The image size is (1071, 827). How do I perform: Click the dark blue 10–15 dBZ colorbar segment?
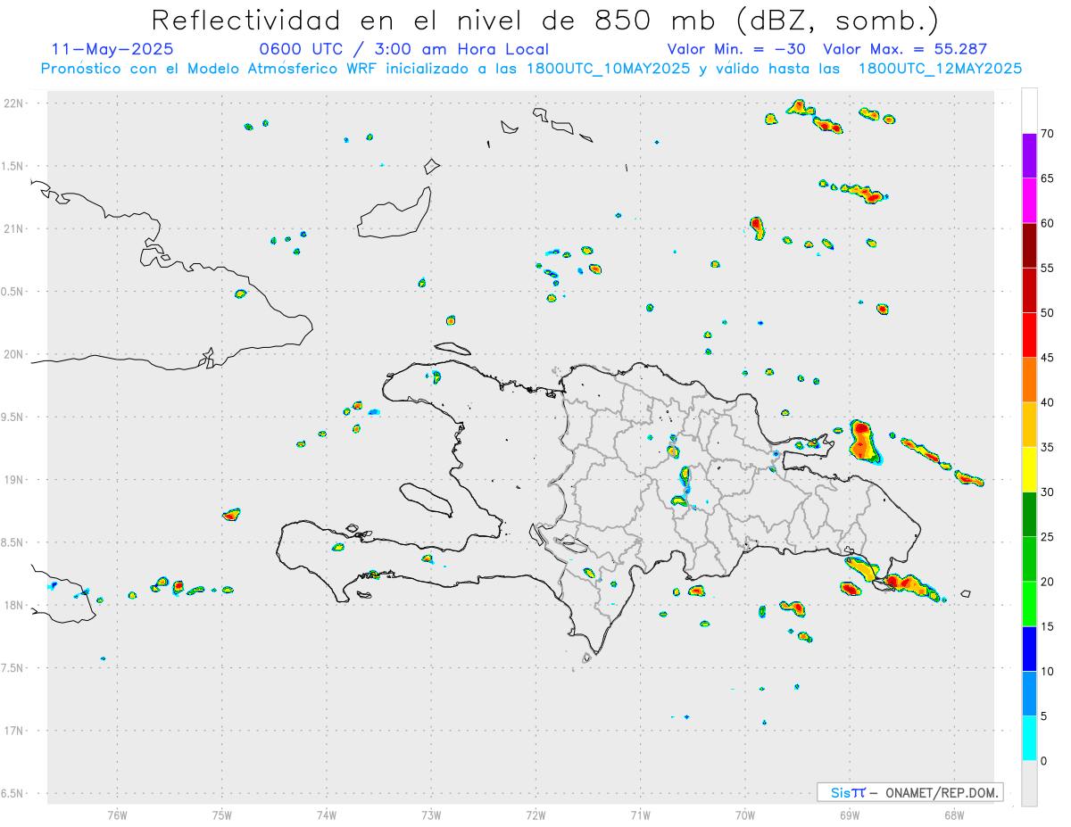click(x=1029, y=649)
